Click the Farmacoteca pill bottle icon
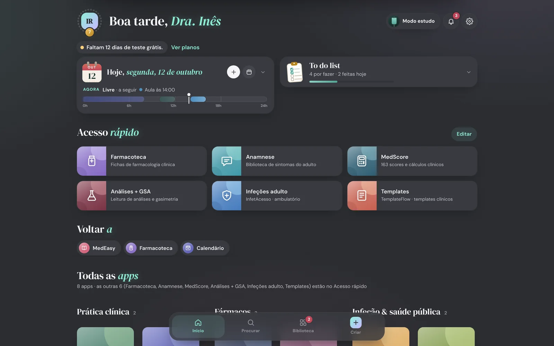The image size is (554, 346). click(92, 161)
